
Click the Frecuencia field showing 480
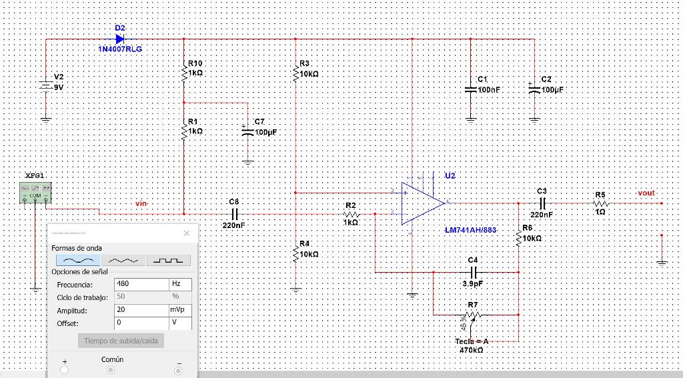point(141,285)
